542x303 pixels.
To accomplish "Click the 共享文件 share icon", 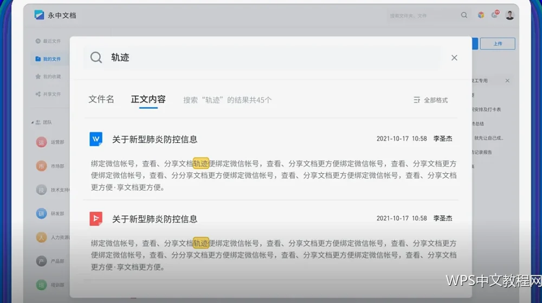I will pyautogui.click(x=38, y=94).
